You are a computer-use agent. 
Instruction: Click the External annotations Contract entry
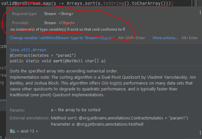(x=119, y=118)
